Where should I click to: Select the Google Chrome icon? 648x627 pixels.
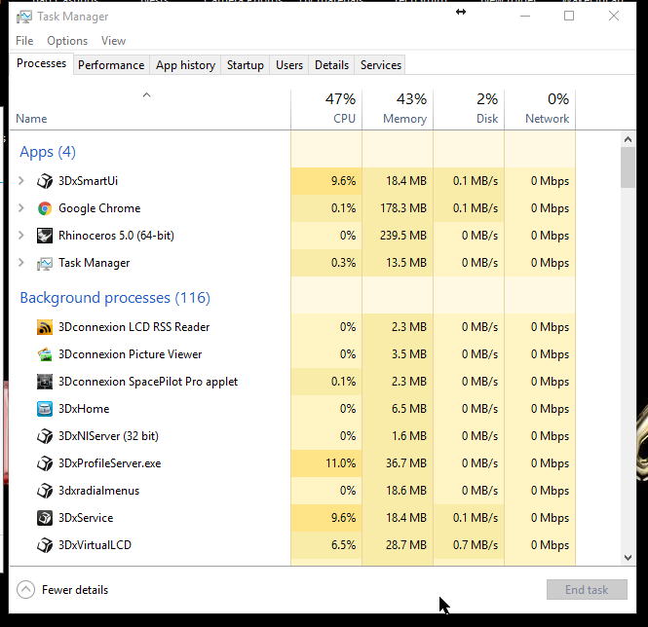tap(45, 208)
